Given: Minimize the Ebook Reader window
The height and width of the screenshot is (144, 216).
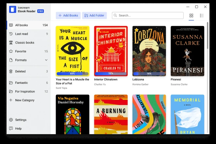Looking at the screenshot, I should pyautogui.click(x=188, y=7).
